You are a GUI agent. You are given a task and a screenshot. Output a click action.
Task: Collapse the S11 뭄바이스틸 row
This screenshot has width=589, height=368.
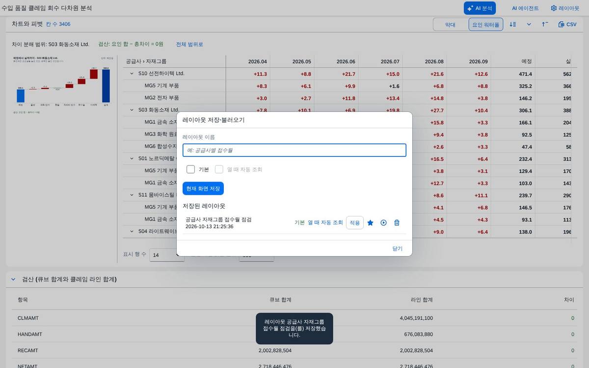pos(132,195)
